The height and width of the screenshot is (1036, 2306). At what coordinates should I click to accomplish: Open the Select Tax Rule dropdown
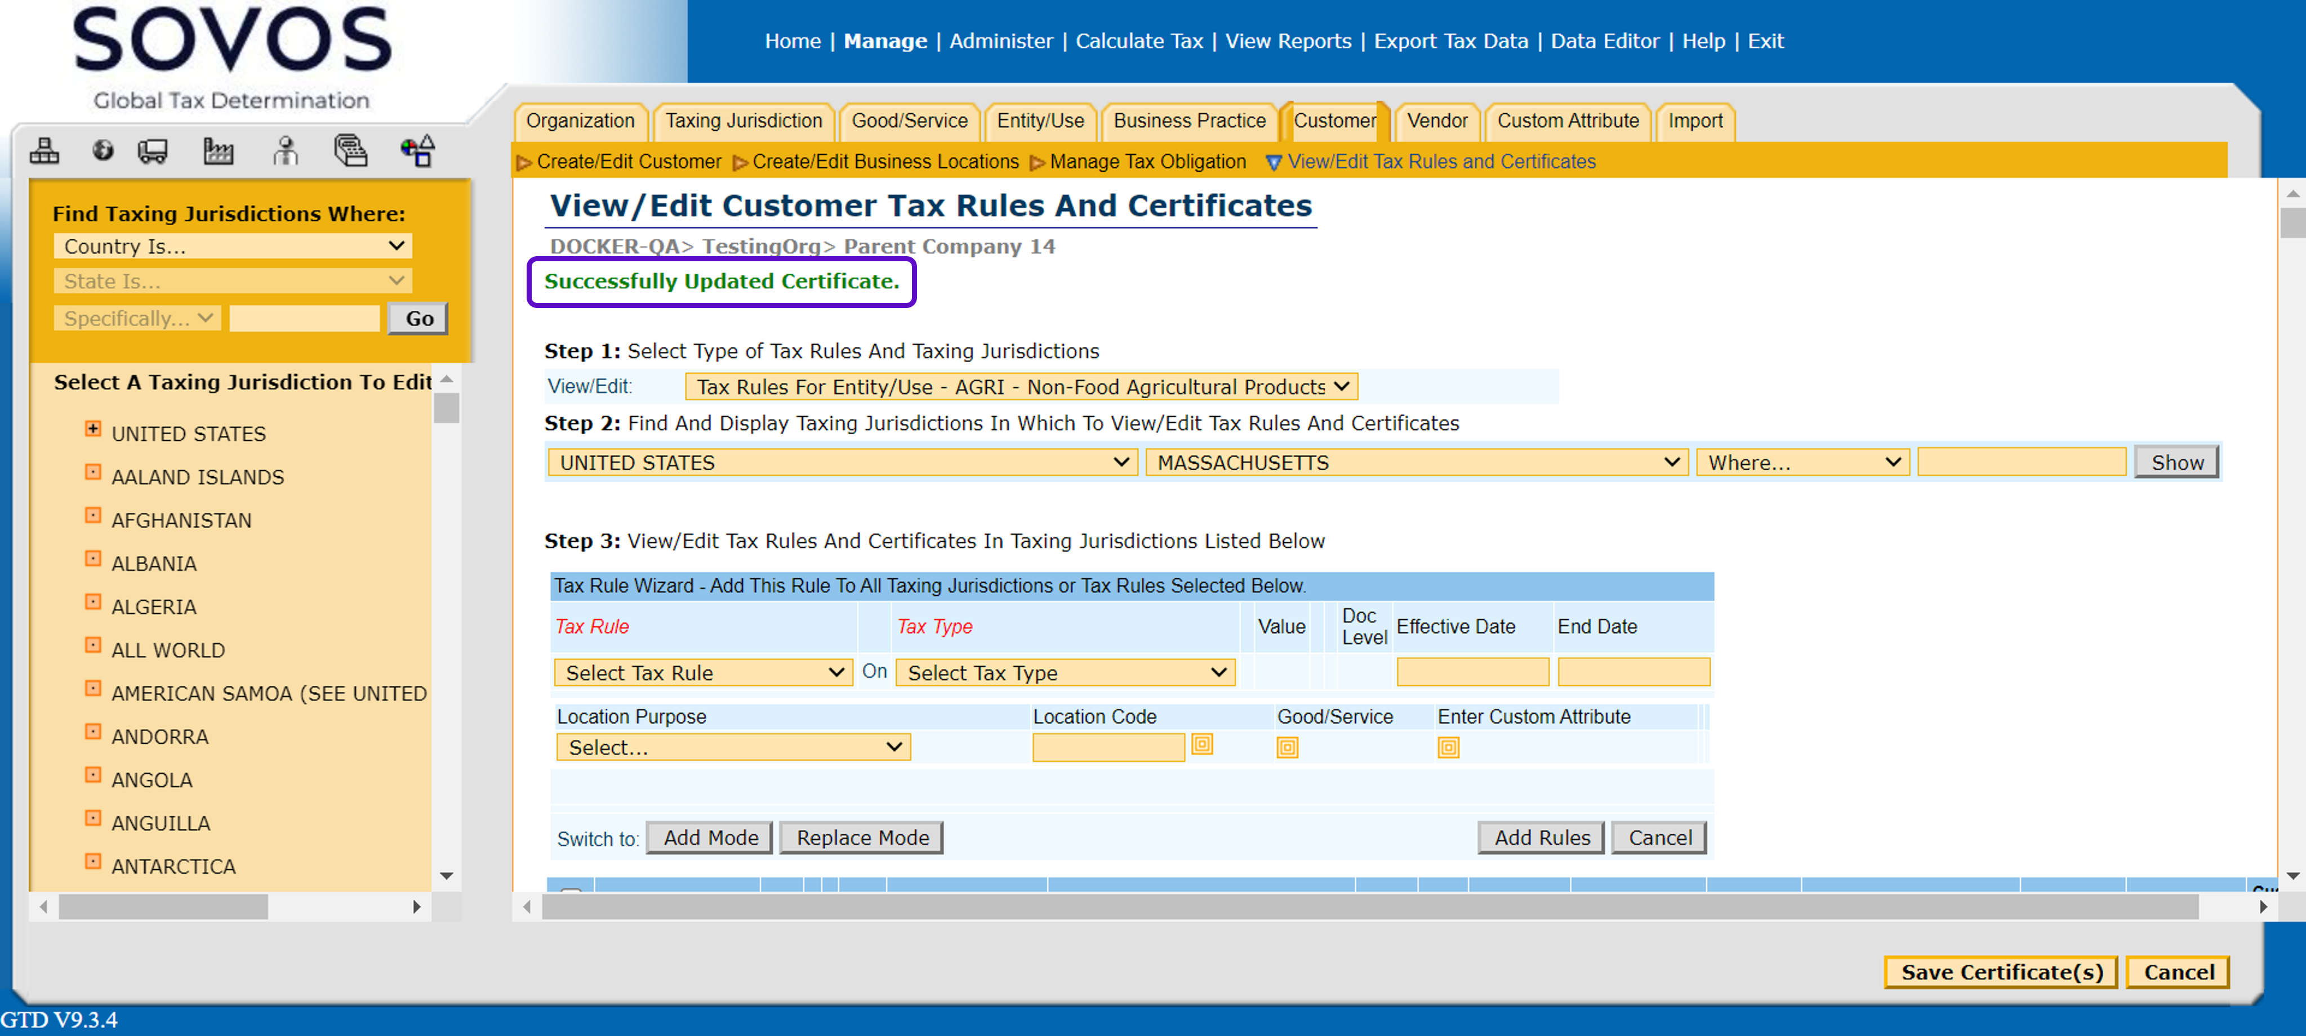click(703, 672)
